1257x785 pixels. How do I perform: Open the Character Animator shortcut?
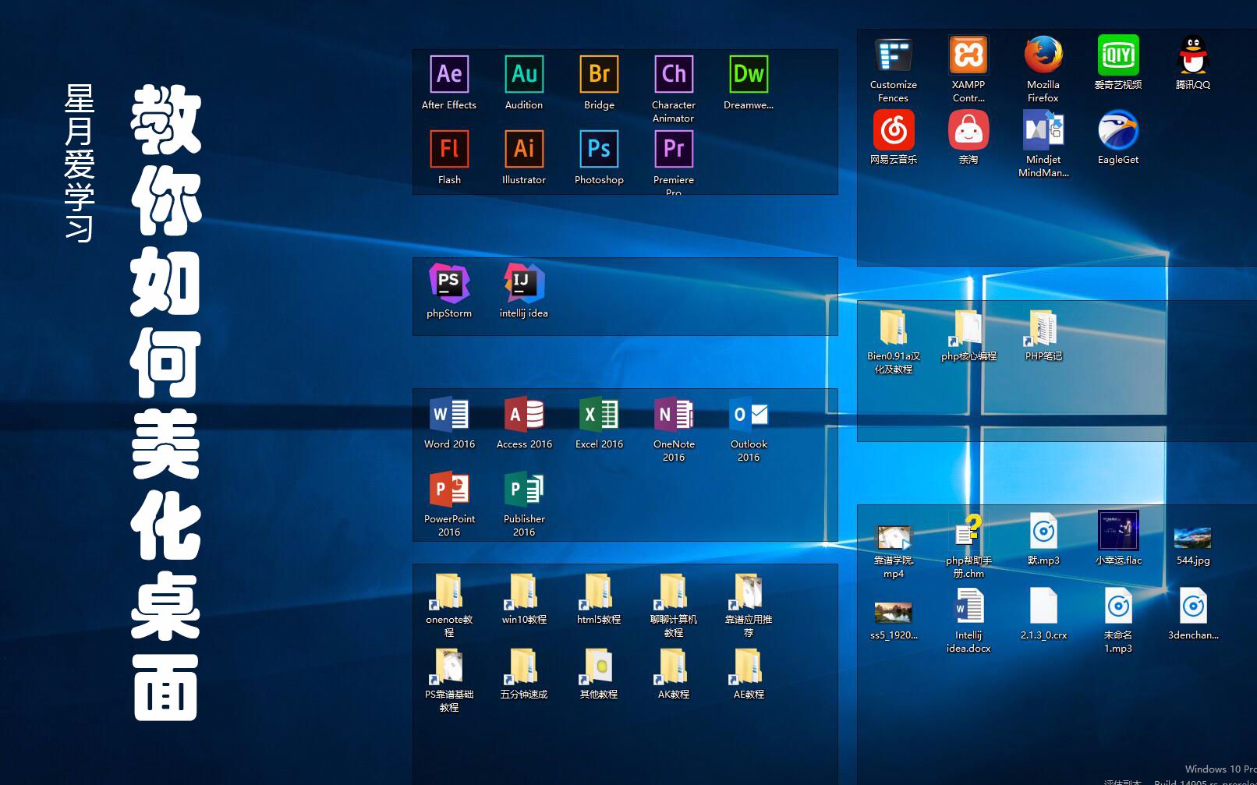674,74
